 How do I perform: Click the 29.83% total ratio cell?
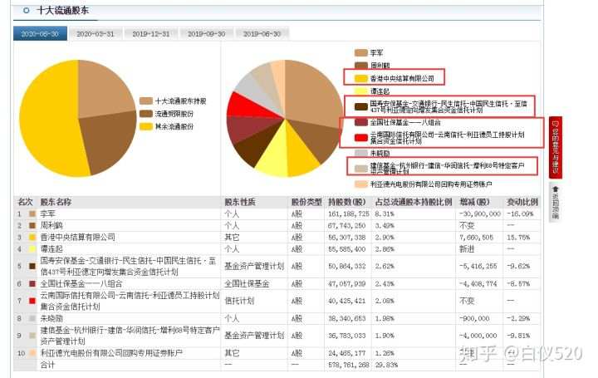[x=386, y=365]
